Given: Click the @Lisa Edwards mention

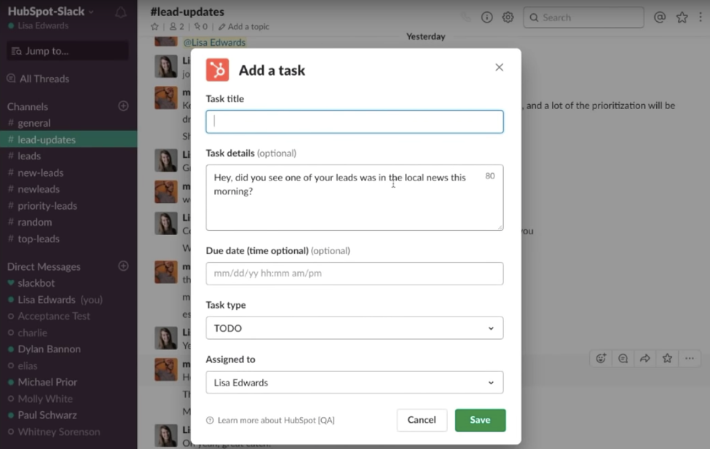Looking at the screenshot, I should (214, 42).
